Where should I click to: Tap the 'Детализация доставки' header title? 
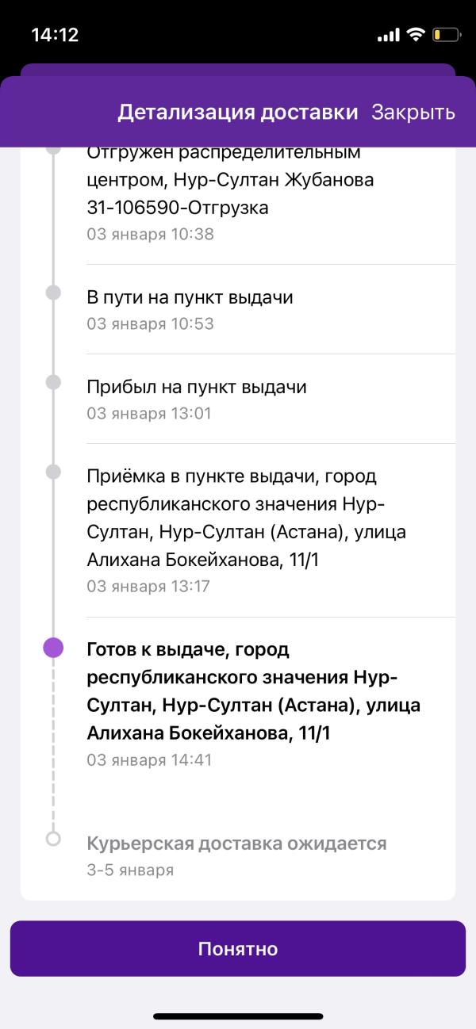(x=238, y=112)
